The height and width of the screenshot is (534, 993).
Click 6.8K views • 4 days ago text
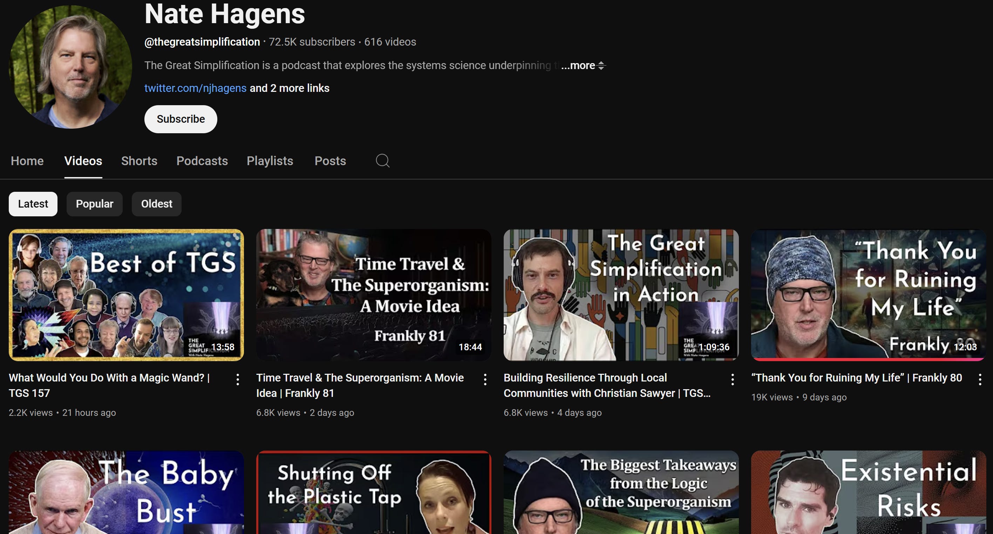pyautogui.click(x=553, y=413)
